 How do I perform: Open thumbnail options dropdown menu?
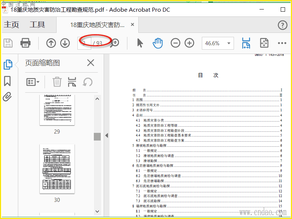point(33,82)
